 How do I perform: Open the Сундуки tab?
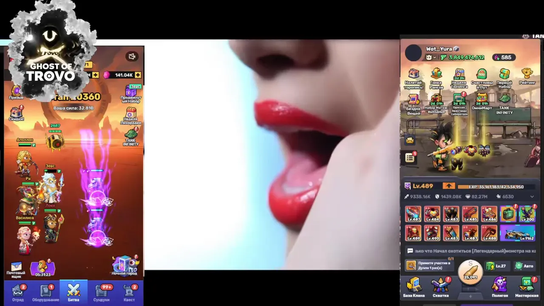click(101, 293)
